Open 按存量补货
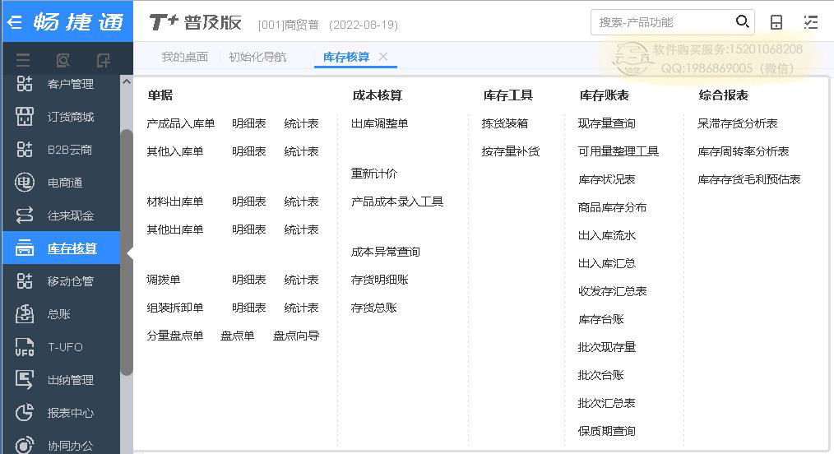The height and width of the screenshot is (454, 834). (511, 151)
